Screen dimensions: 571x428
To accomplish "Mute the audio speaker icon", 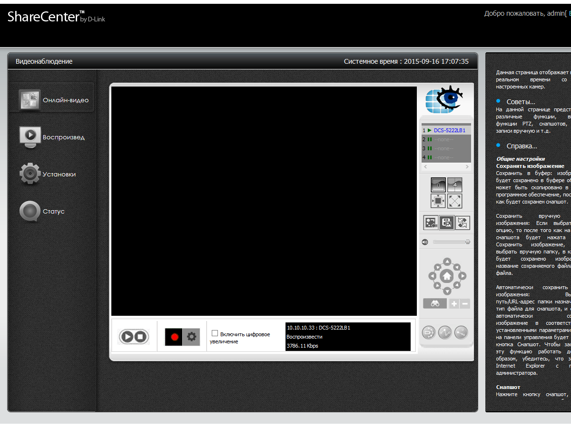I will pyautogui.click(x=425, y=242).
